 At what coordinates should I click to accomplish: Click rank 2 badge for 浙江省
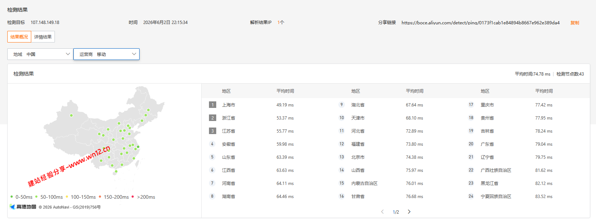[x=213, y=118]
